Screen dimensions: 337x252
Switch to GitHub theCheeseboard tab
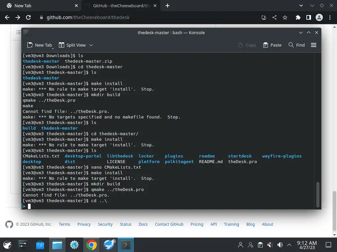120,6
